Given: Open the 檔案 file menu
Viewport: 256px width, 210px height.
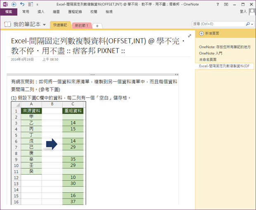Looking at the screenshot, I should pyautogui.click(x=9, y=12).
